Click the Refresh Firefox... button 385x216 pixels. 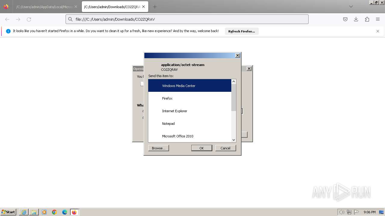point(242,31)
